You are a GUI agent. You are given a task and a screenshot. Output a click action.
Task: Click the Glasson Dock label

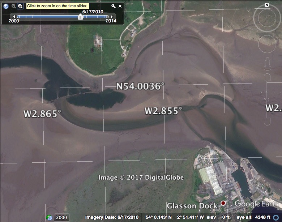(x=192, y=206)
